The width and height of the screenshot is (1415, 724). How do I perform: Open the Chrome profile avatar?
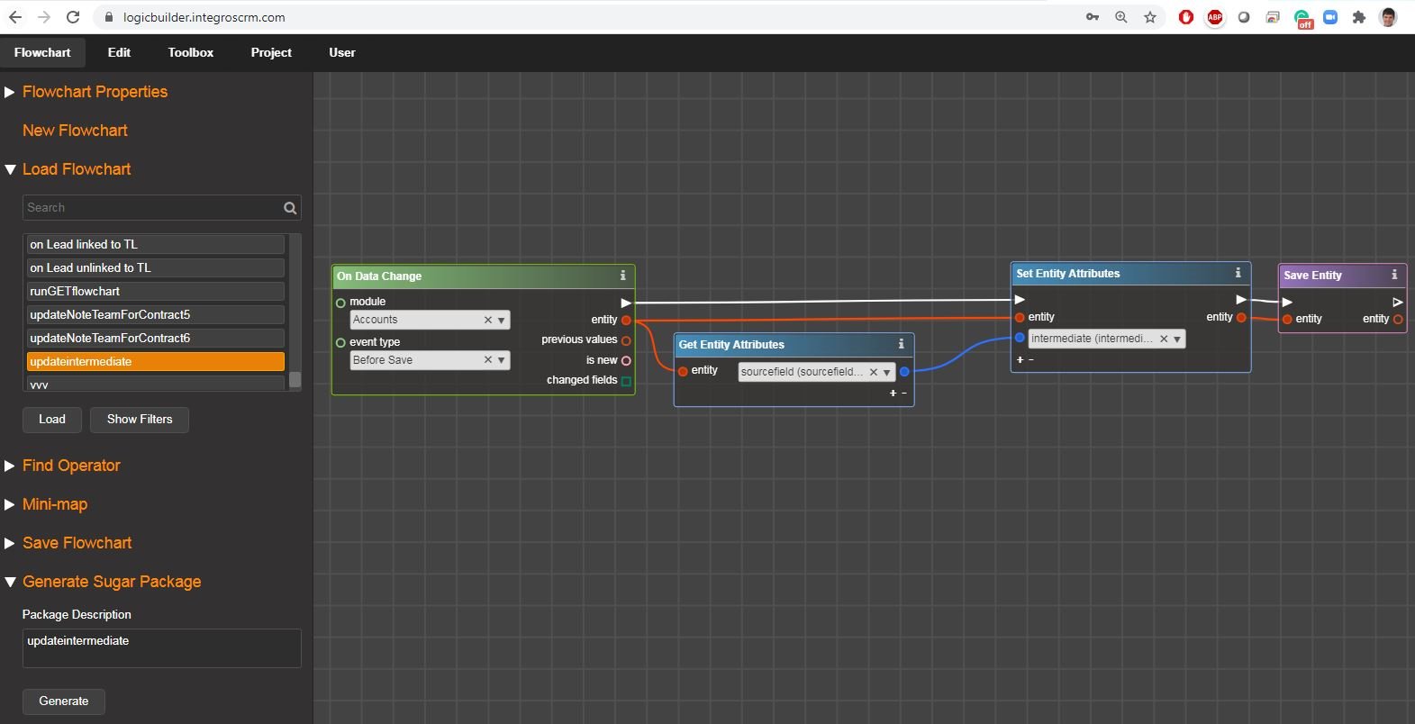1388,17
